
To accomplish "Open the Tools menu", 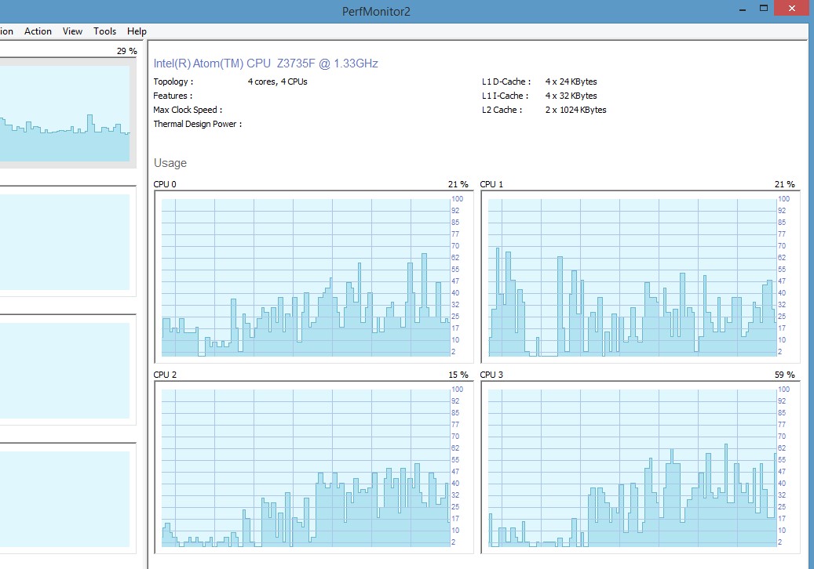I will tap(105, 31).
